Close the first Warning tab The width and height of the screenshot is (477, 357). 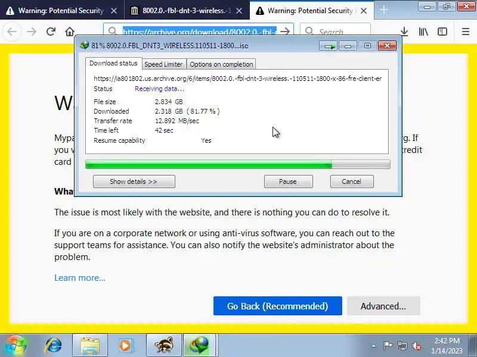point(114,11)
